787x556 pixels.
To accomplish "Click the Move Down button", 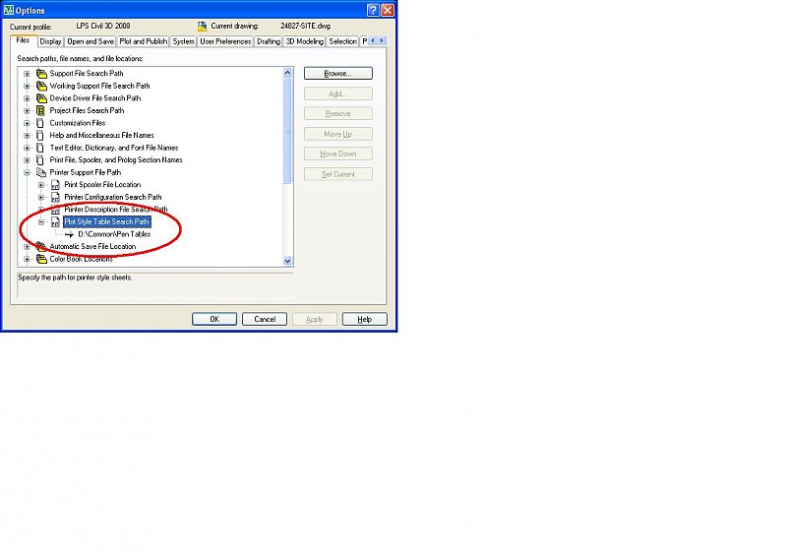I will [x=337, y=154].
